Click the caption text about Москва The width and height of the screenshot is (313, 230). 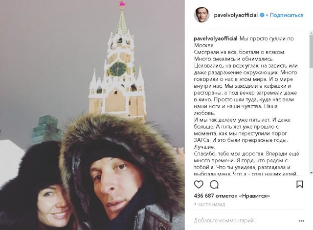tap(244, 42)
